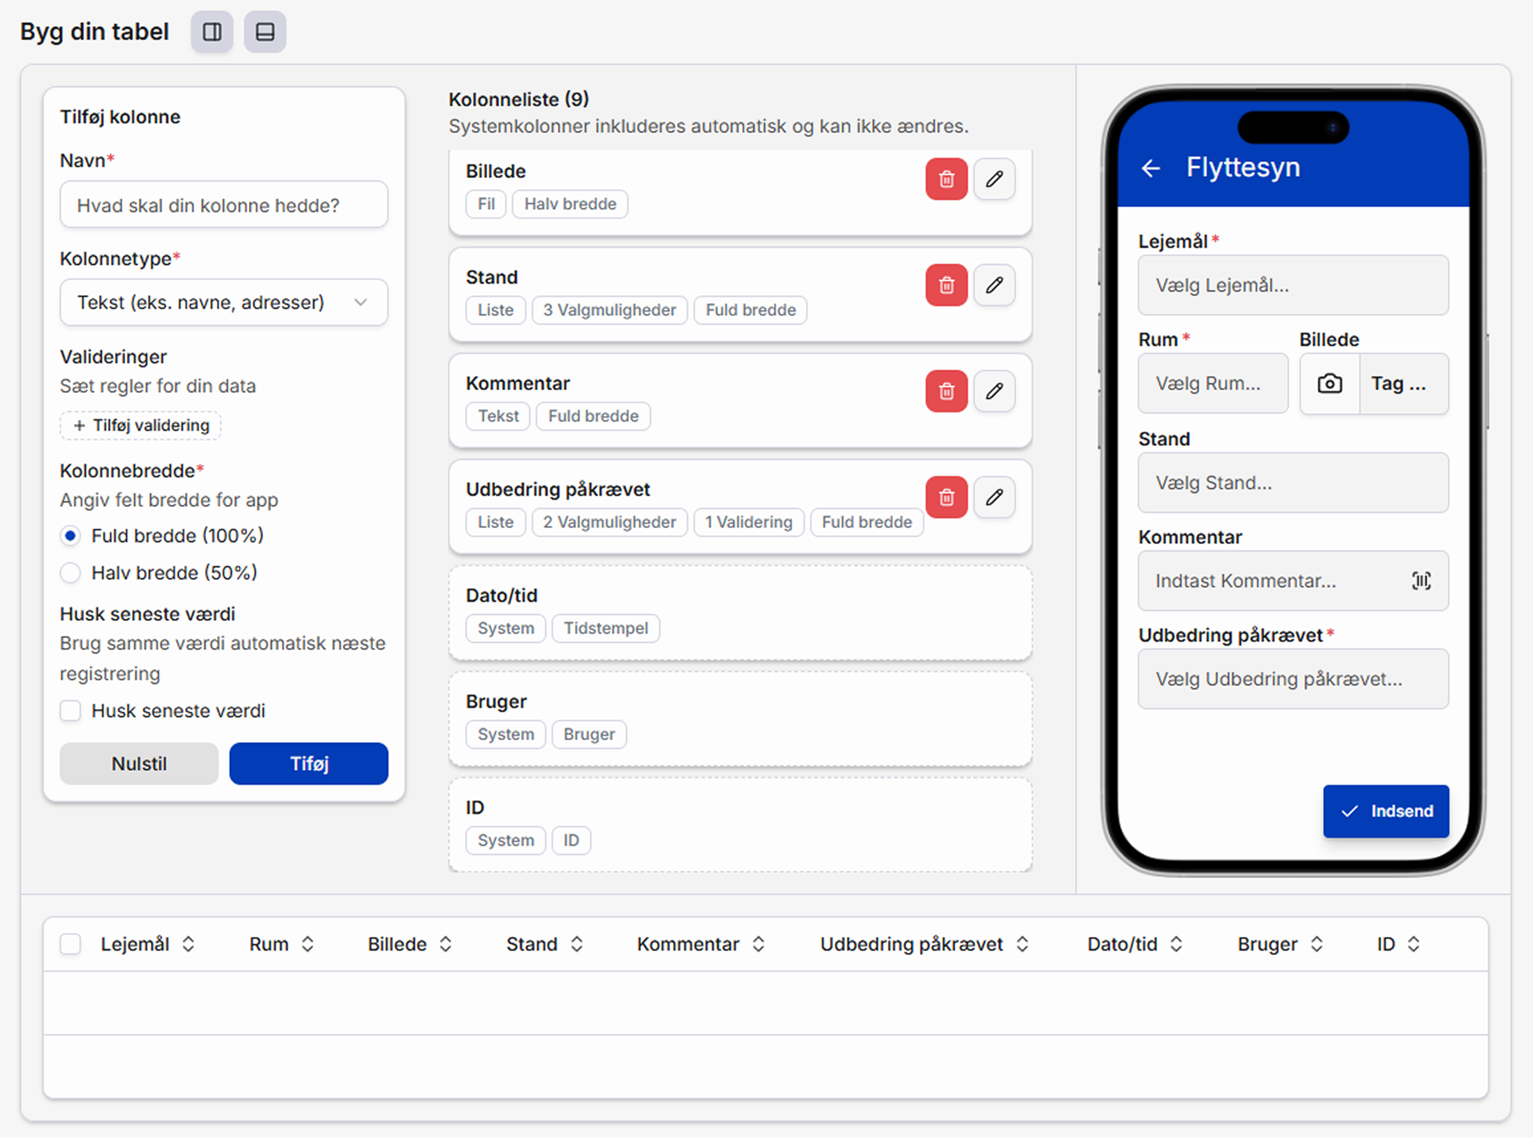The image size is (1533, 1138).
Task: Select Fuld bredde (100%) radio button
Action: [71, 535]
